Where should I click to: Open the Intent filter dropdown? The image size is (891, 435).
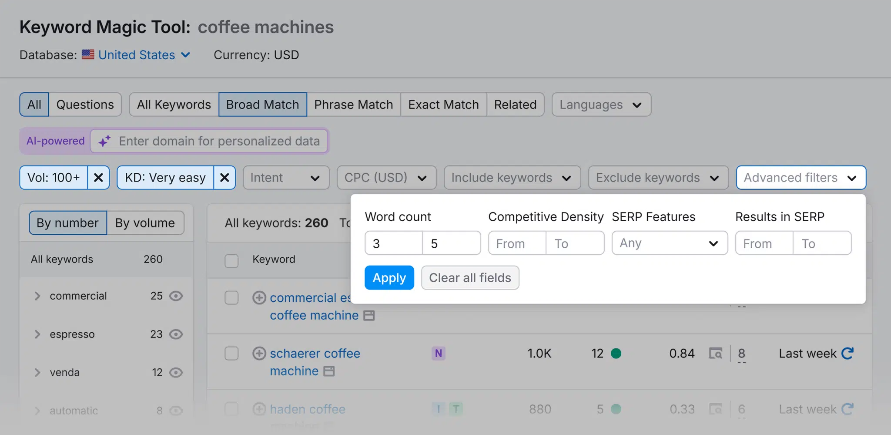[286, 178]
